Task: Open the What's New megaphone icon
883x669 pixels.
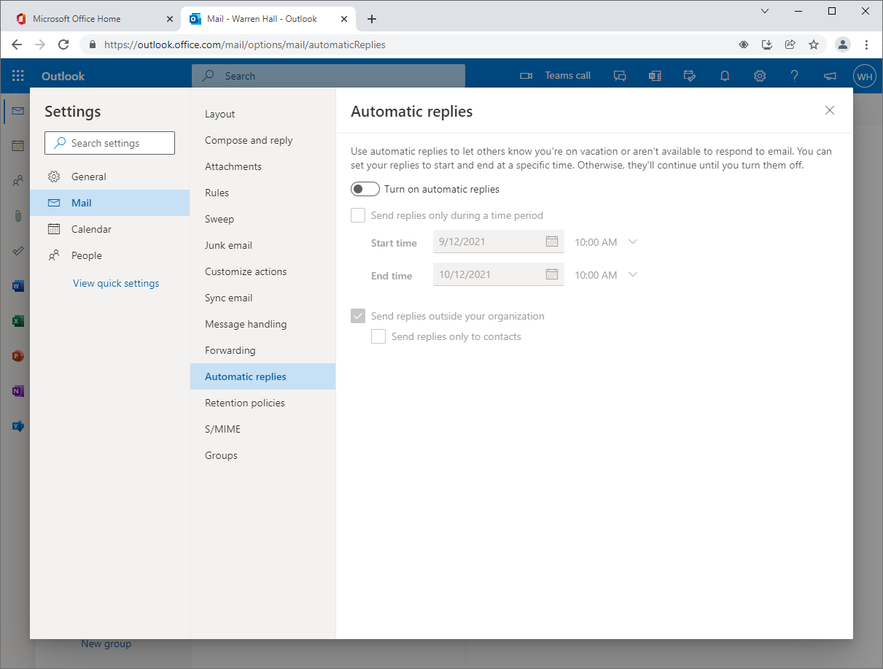Action: point(830,76)
